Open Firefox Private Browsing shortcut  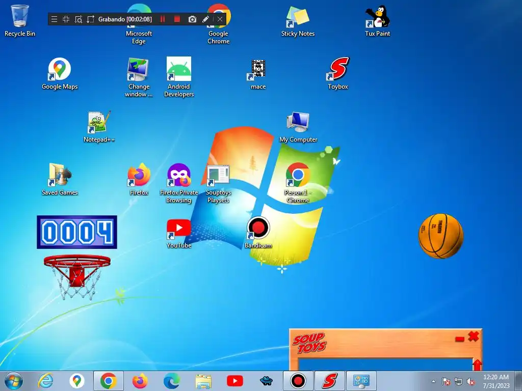(x=179, y=183)
